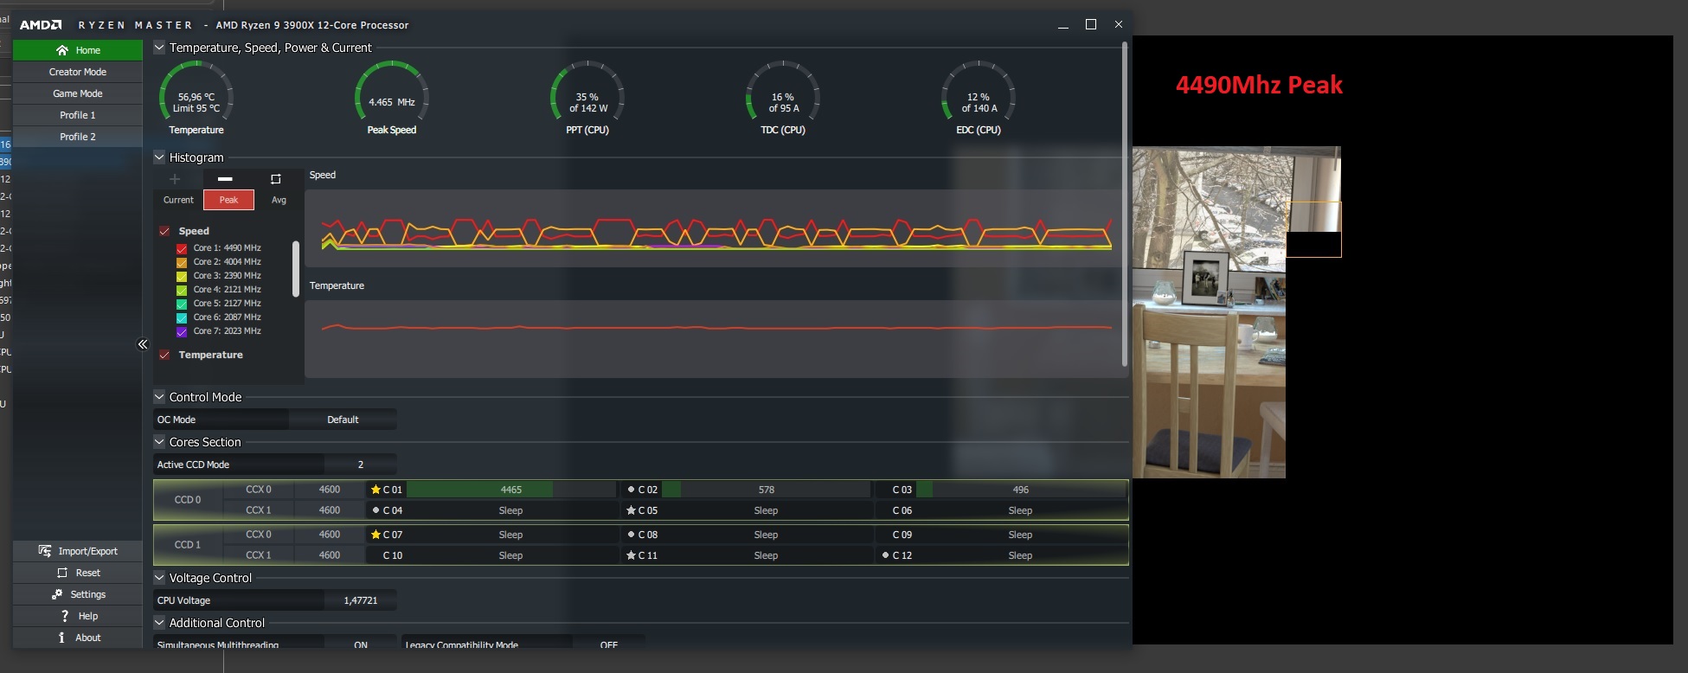Click the Reset button
The width and height of the screenshot is (1688, 673).
click(x=78, y=573)
